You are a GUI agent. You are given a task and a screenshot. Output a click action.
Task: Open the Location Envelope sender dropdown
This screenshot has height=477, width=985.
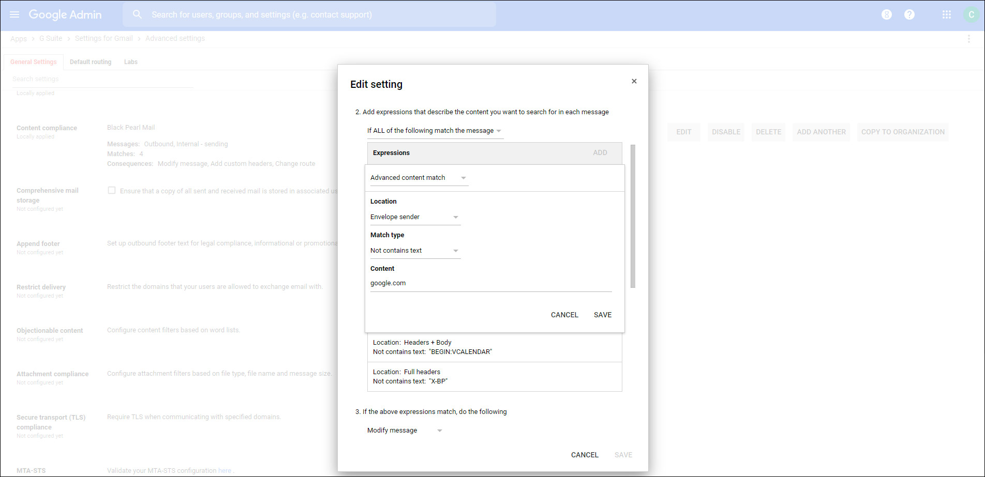point(415,217)
